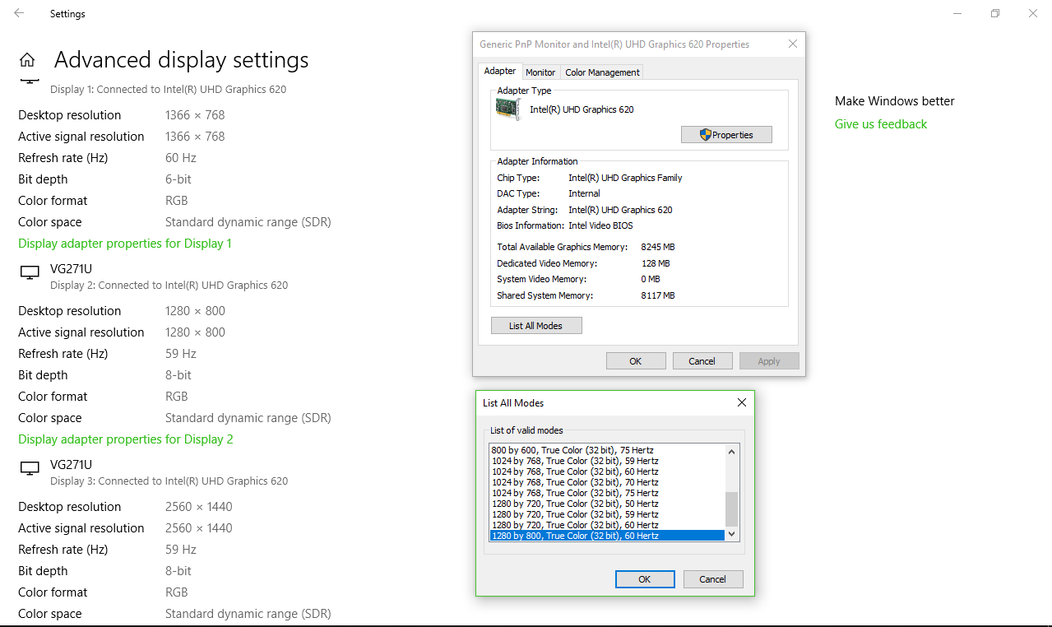Screen dimensions: 1052x627
Task: Open the Color Management tab
Action: (x=602, y=72)
